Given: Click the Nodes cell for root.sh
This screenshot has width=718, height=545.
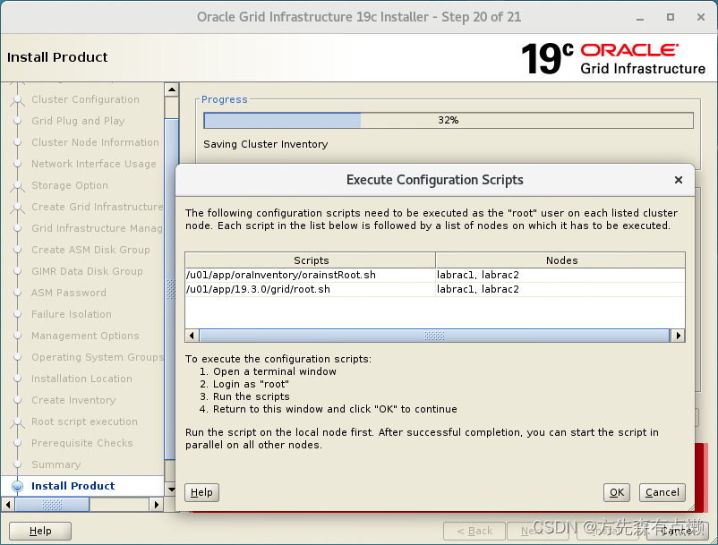Looking at the screenshot, I should 560,289.
